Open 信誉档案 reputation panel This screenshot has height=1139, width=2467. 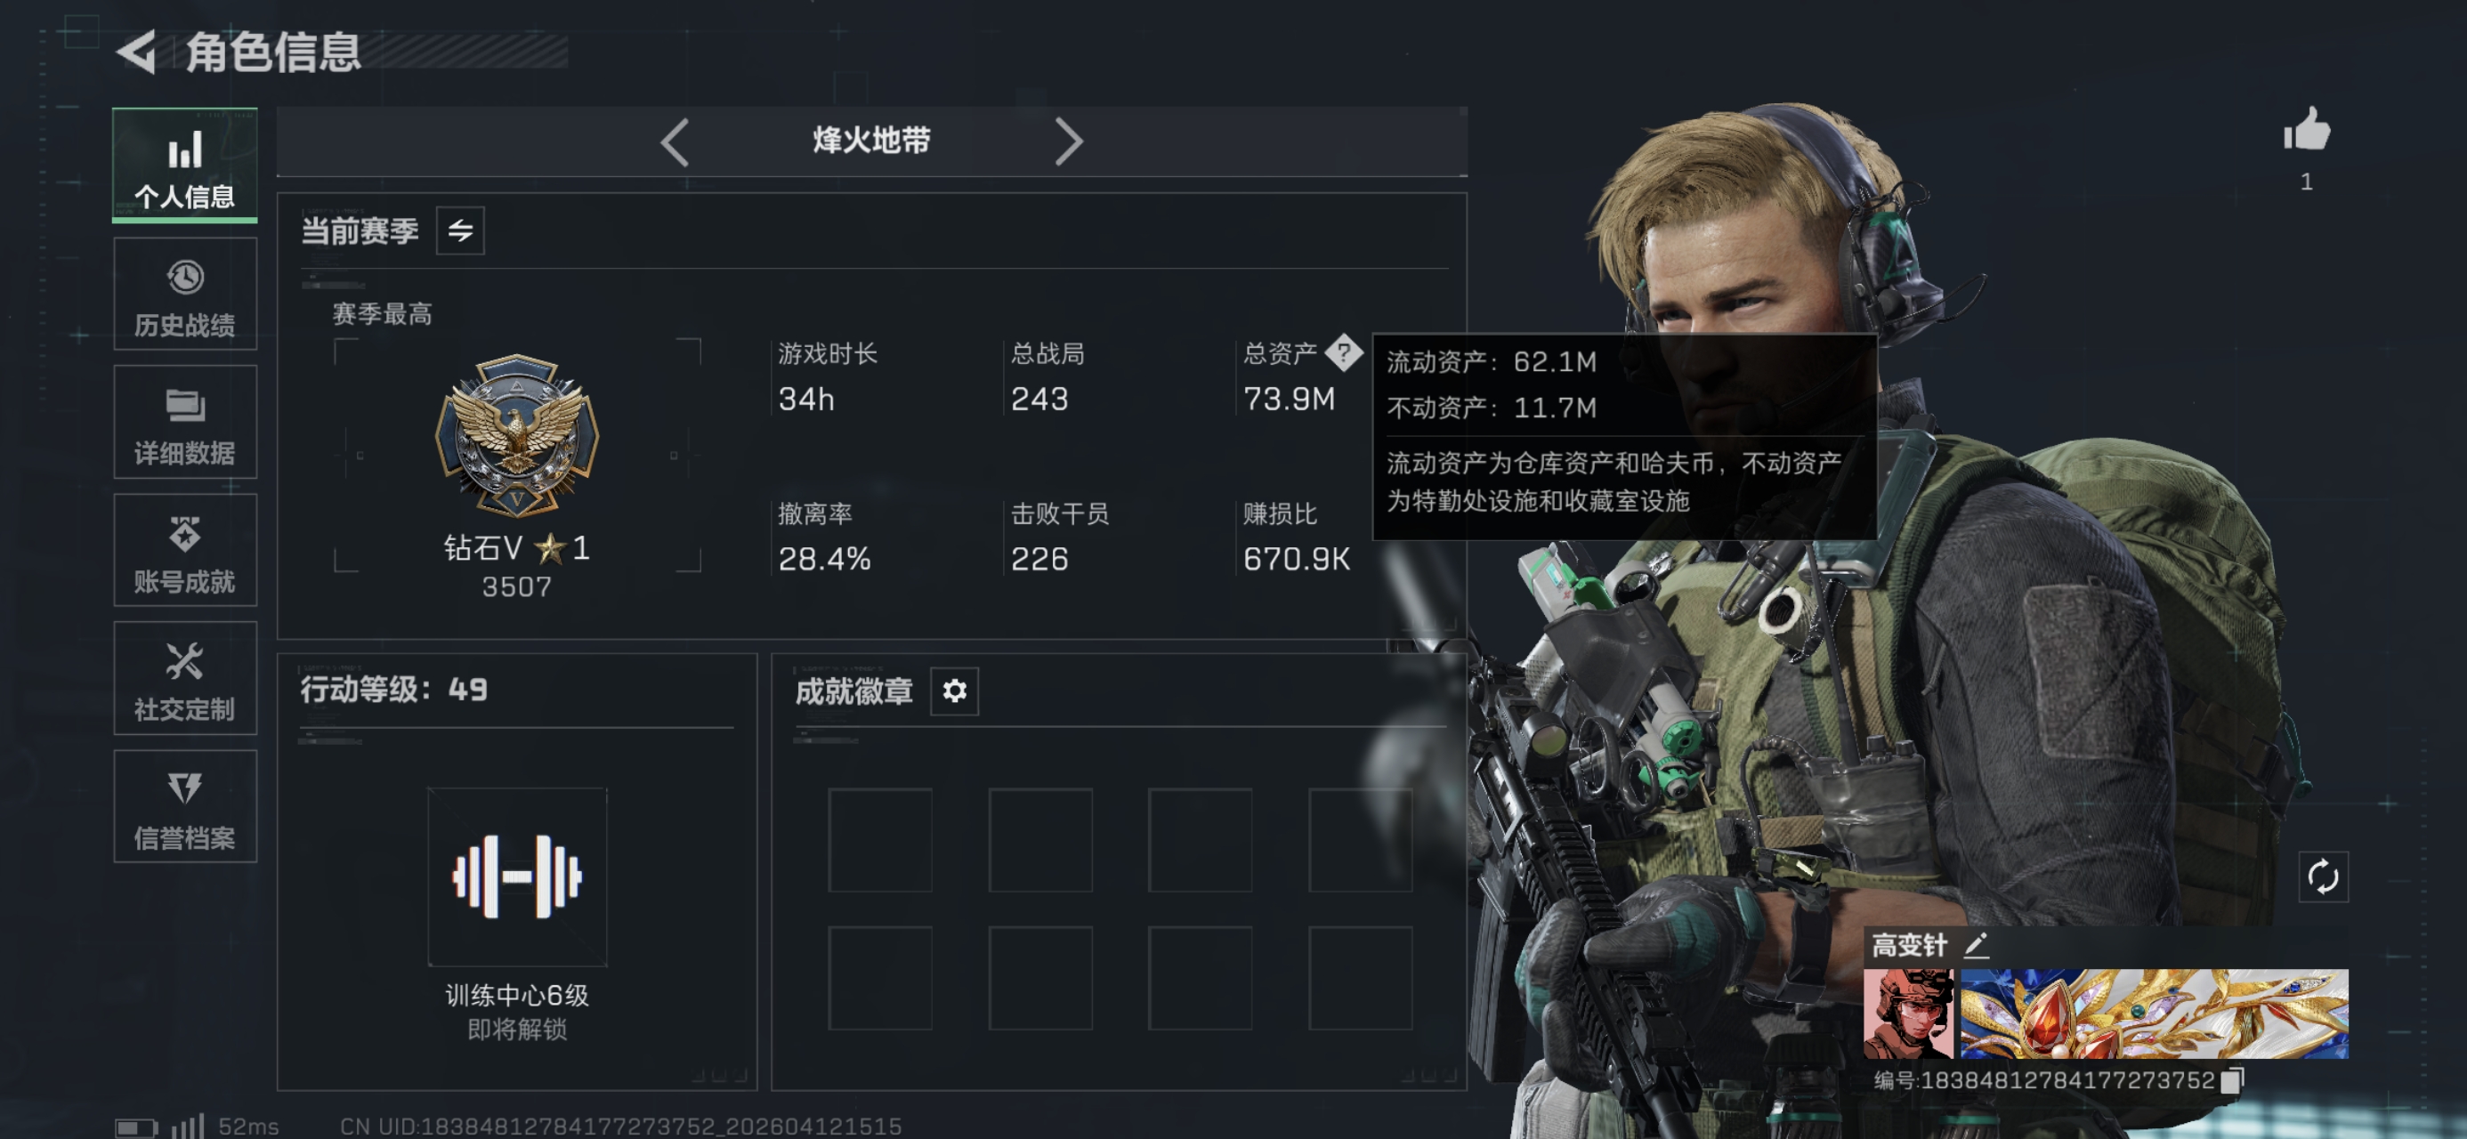[185, 808]
